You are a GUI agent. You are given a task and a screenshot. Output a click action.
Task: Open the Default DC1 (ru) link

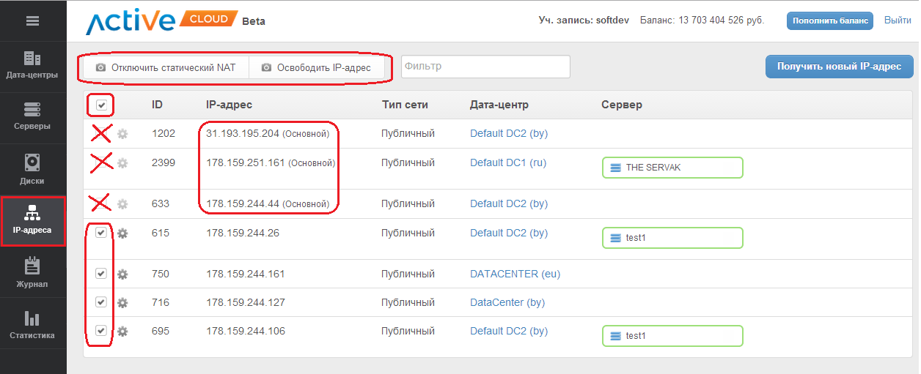[507, 163]
